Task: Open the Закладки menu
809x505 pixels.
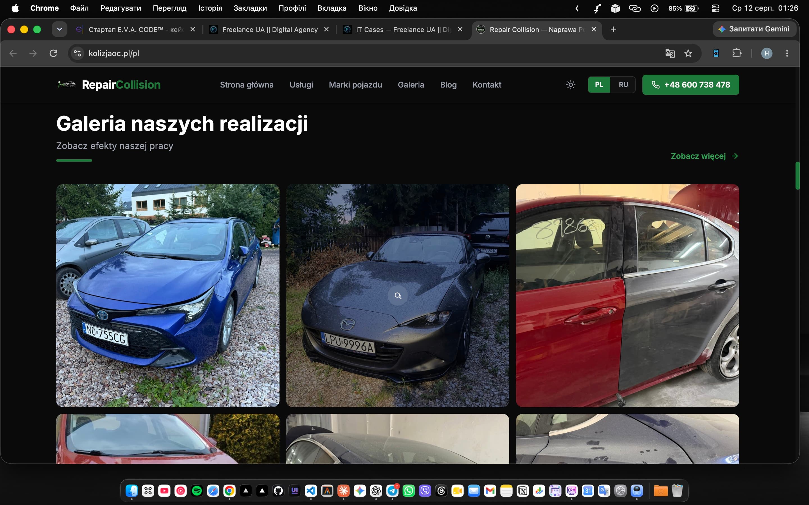Action: (x=250, y=8)
